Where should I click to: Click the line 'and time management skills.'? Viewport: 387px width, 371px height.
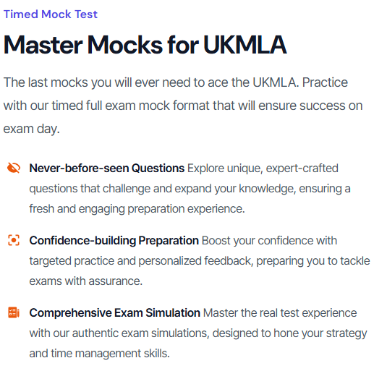100,353
